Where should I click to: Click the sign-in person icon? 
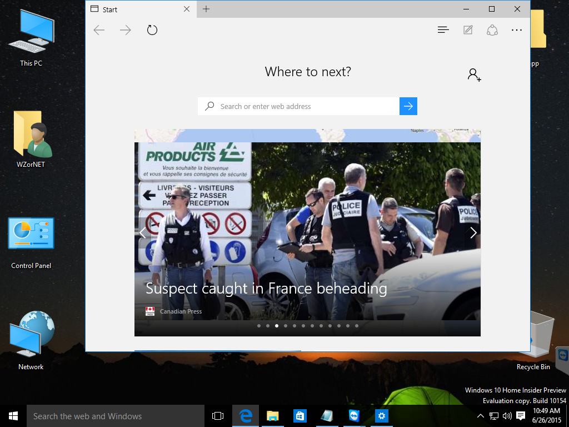[474, 75]
